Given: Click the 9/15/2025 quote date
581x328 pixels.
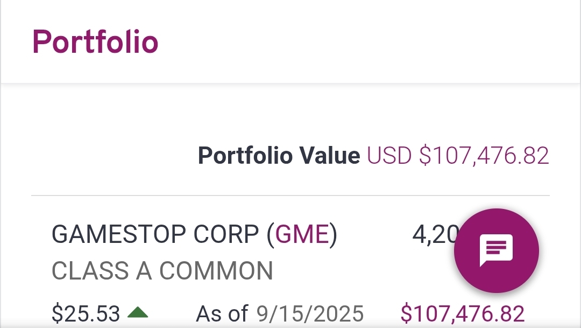Looking at the screenshot, I should click(310, 313).
